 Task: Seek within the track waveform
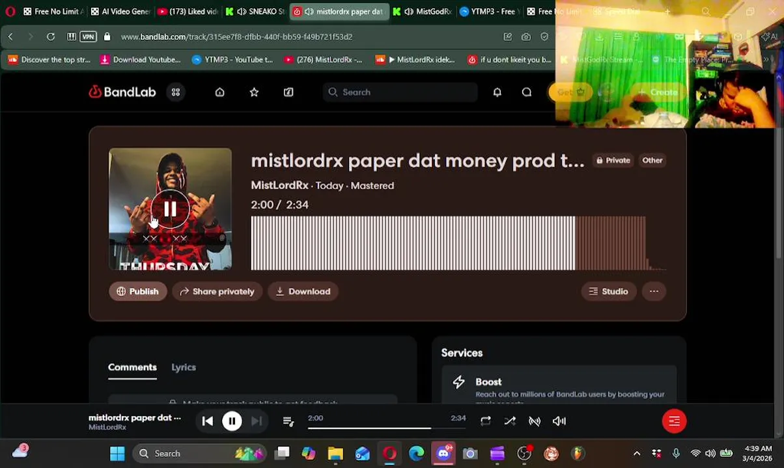pyautogui.click(x=458, y=243)
